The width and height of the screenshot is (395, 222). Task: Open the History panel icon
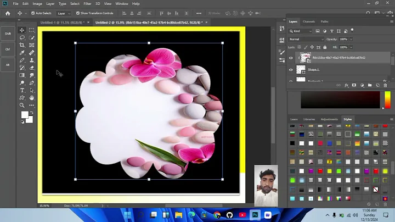[x=282, y=29]
